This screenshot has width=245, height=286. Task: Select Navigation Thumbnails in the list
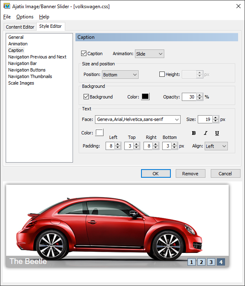tap(30, 77)
